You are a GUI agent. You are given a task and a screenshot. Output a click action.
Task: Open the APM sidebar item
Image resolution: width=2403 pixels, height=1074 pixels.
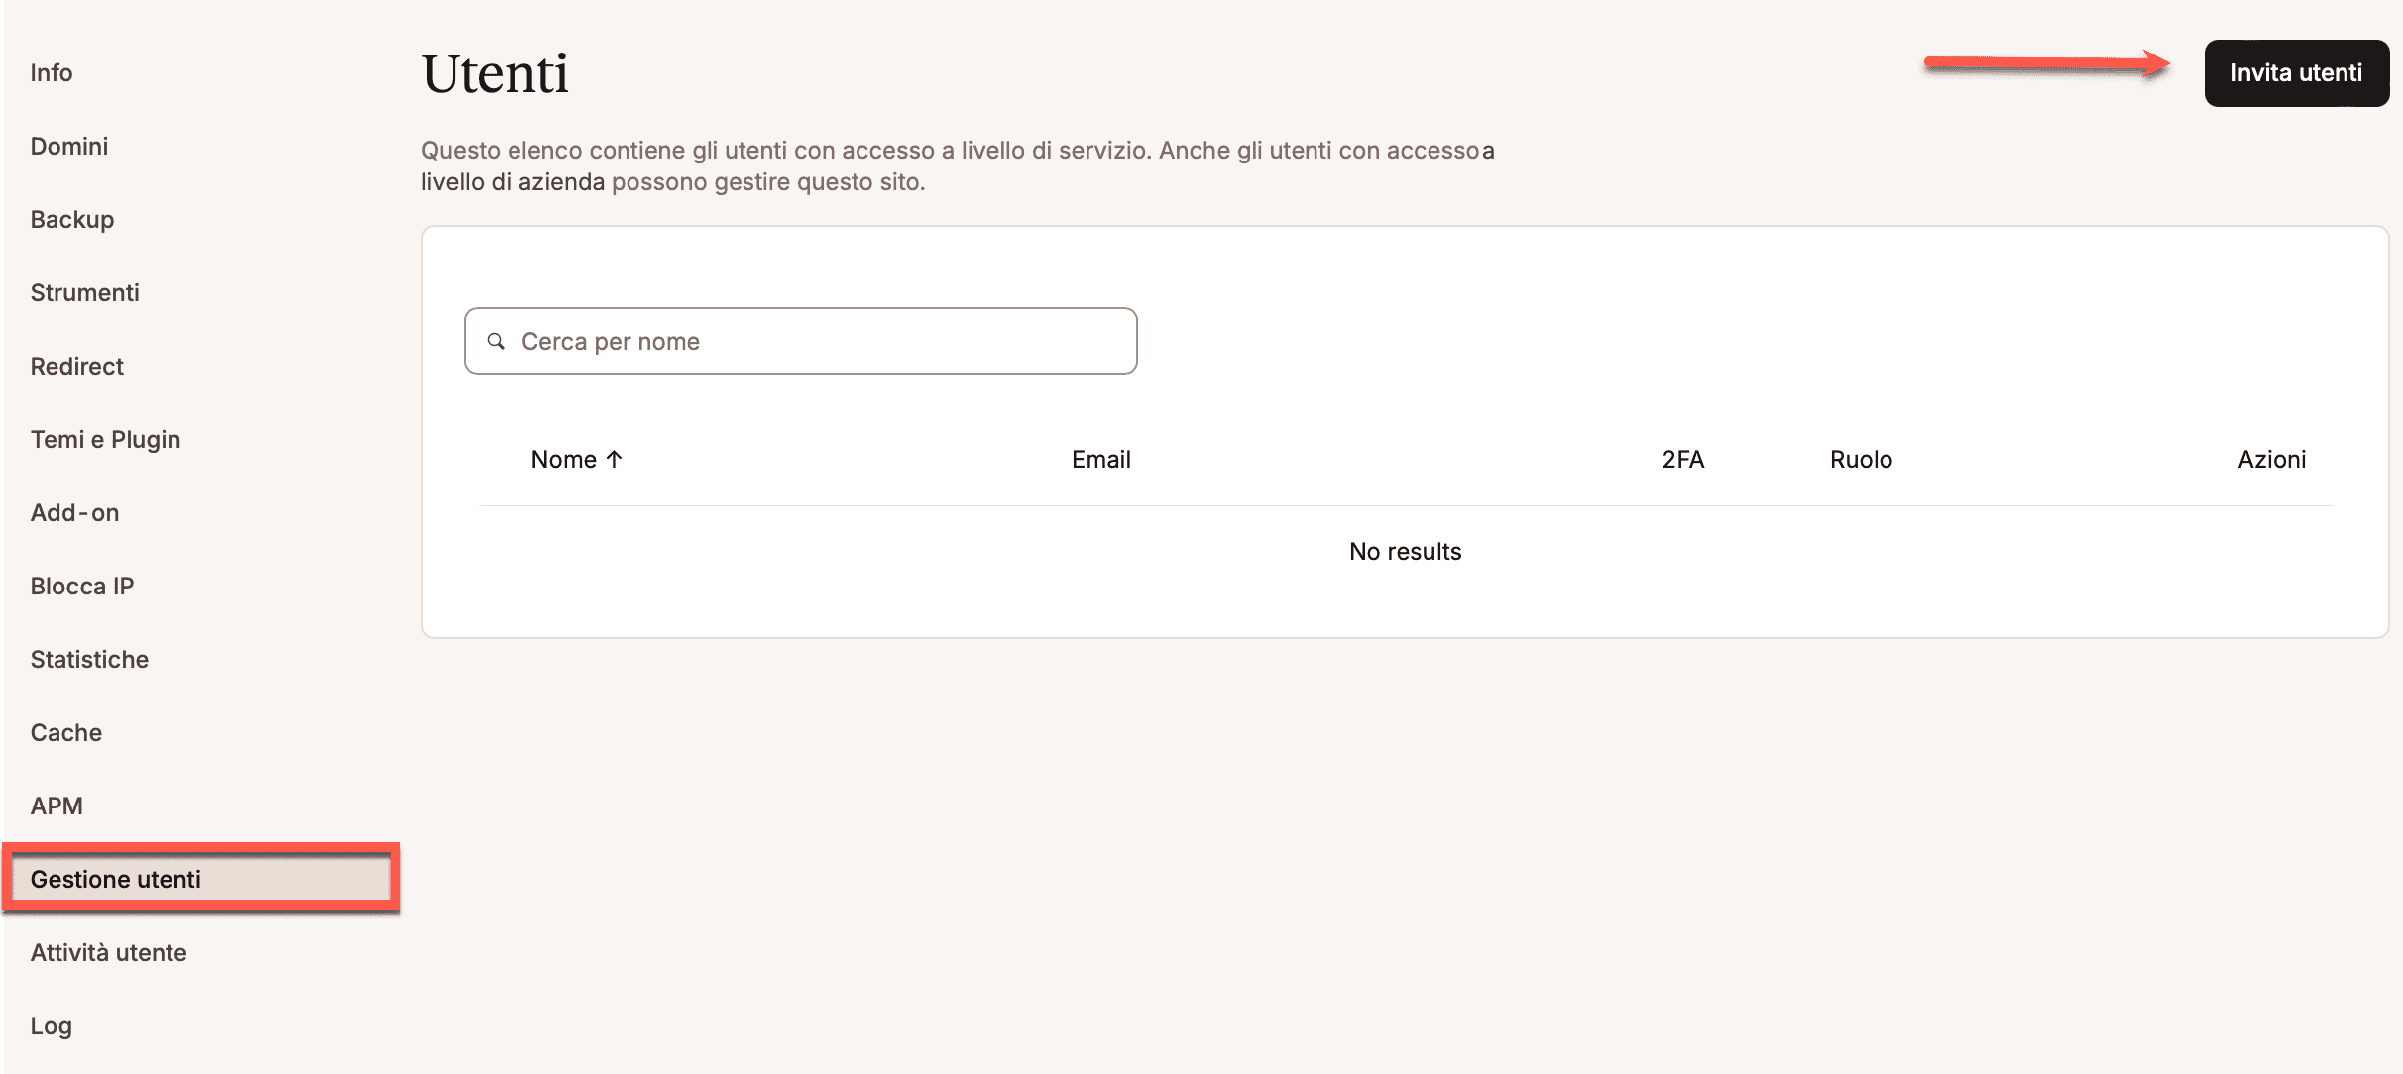(57, 806)
